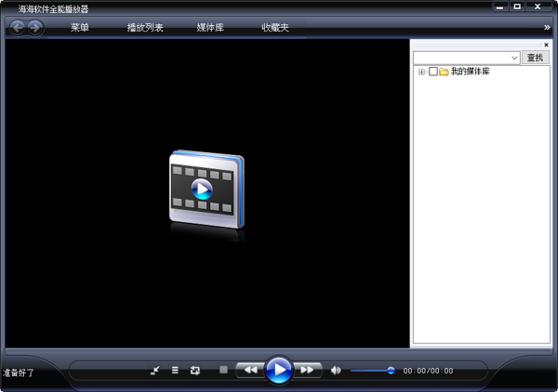
Task: Click the stop playback square button
Action: point(223,370)
